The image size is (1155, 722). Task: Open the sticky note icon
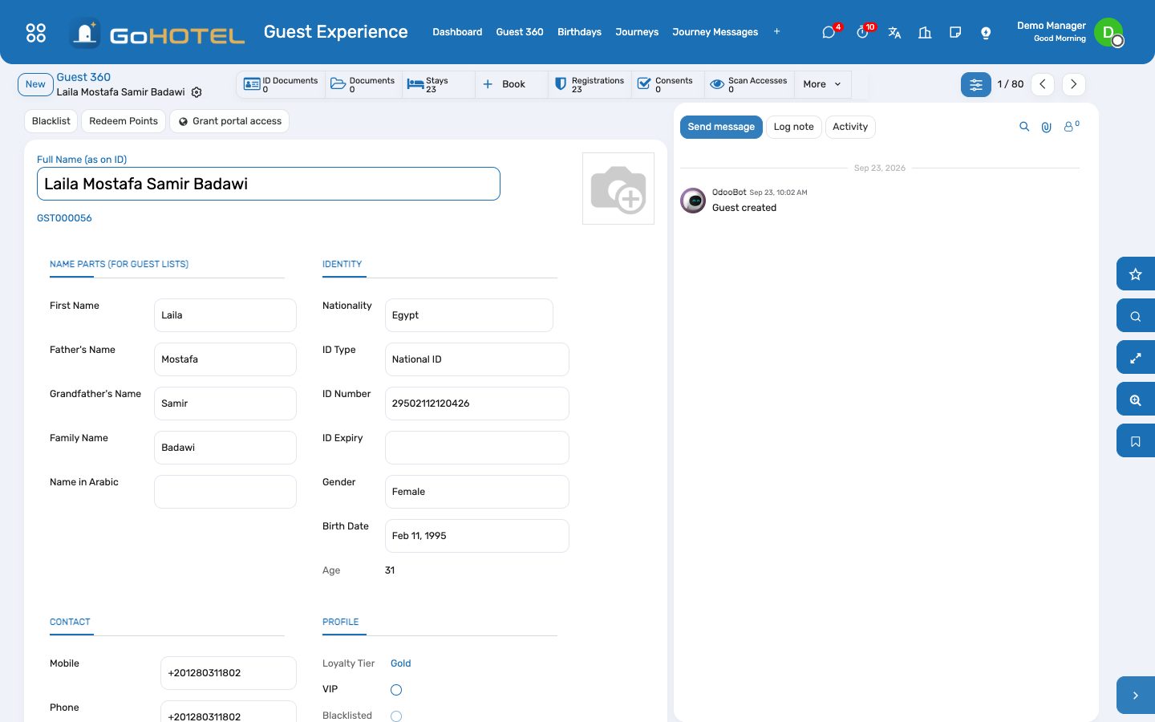955,32
